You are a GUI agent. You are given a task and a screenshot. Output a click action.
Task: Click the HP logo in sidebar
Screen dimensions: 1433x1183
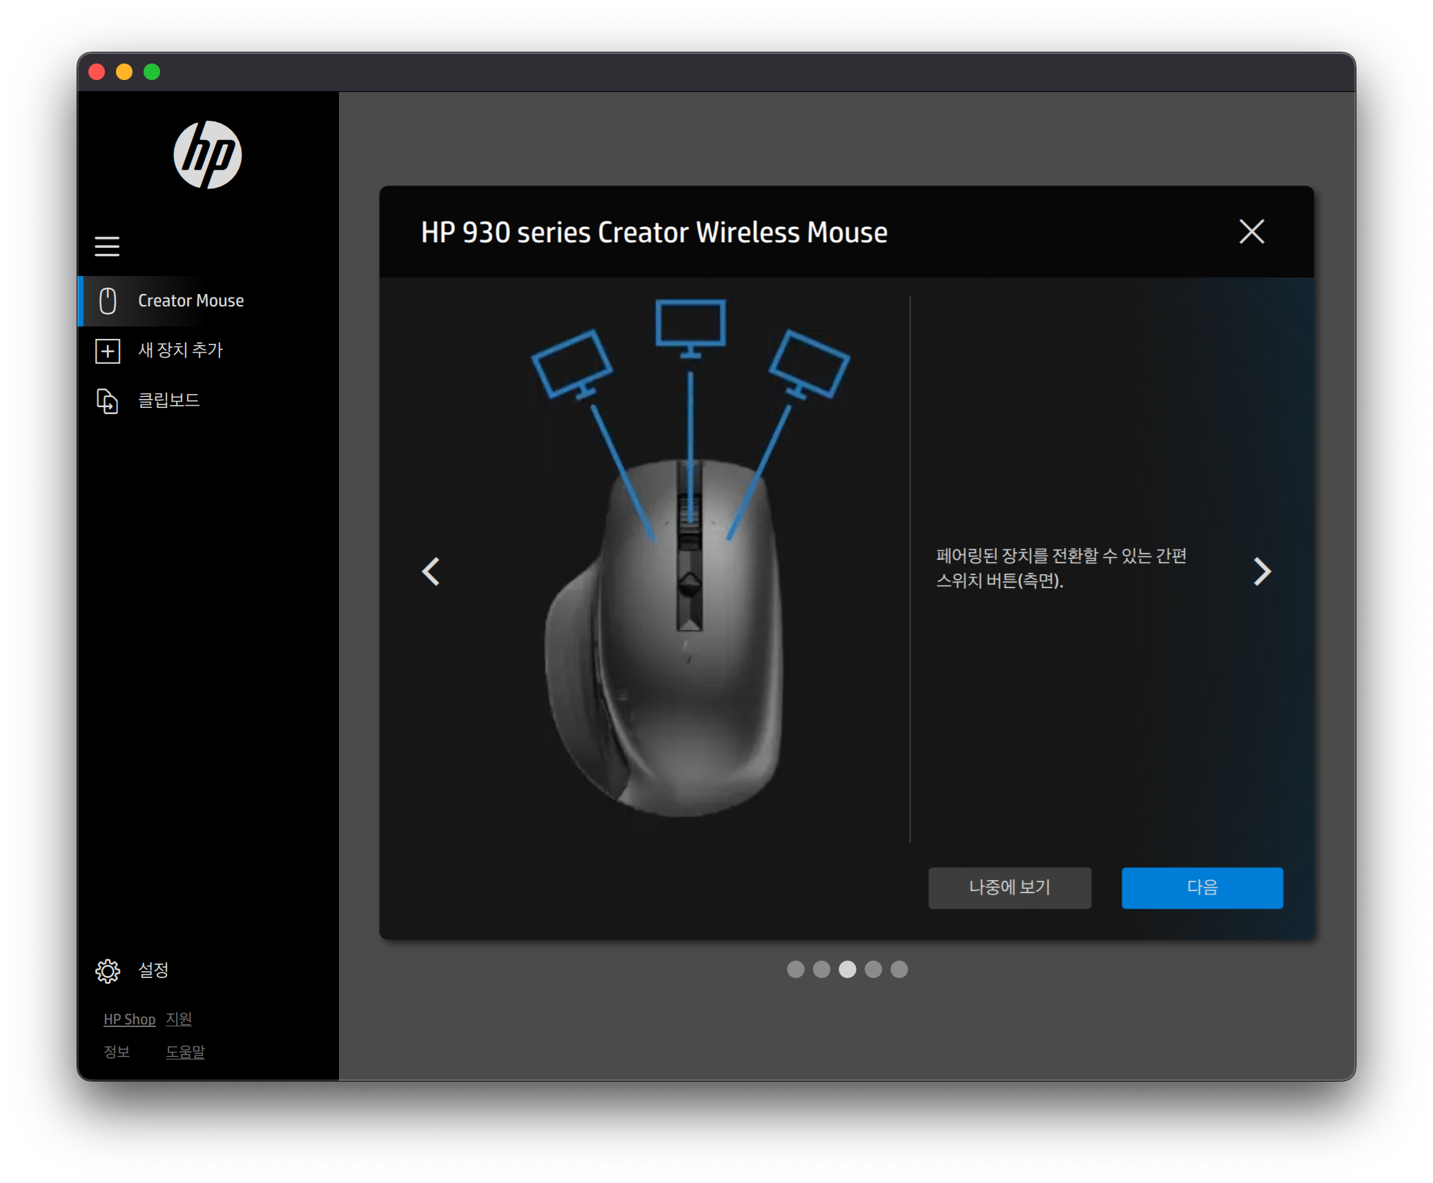pos(207,155)
